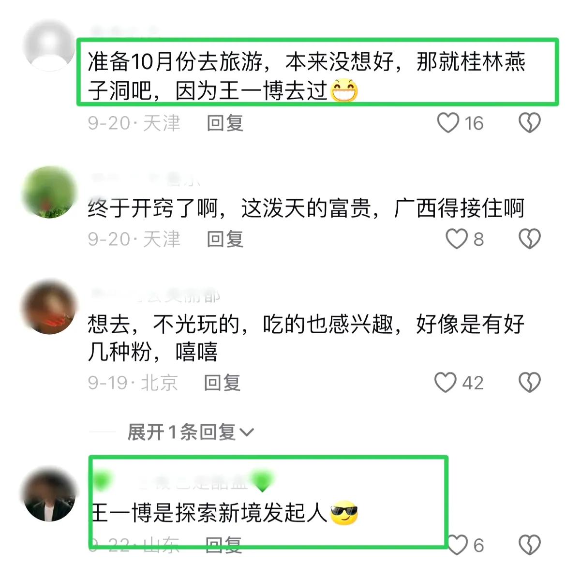Like the 广西得接住啊 comment
Viewport: 566px width, 578px height.
pos(457,239)
